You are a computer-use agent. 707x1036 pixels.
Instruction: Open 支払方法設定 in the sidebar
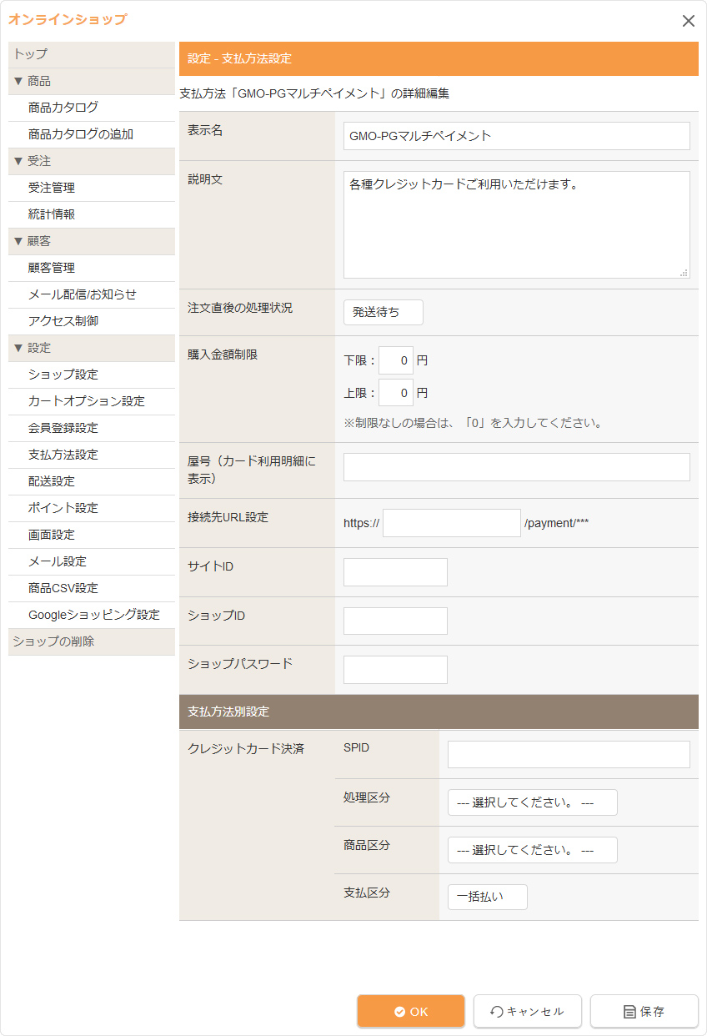63,455
